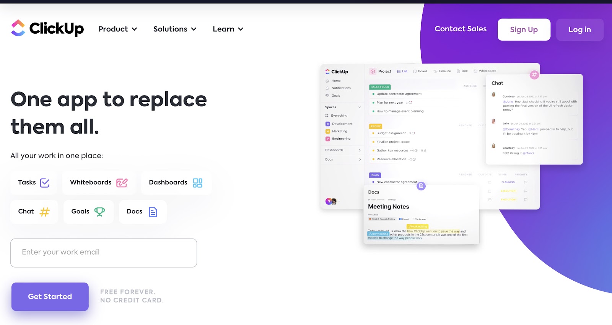Open the 'How to manage event planning' task
Viewport: 612px width, 325px height.
pyautogui.click(x=400, y=111)
